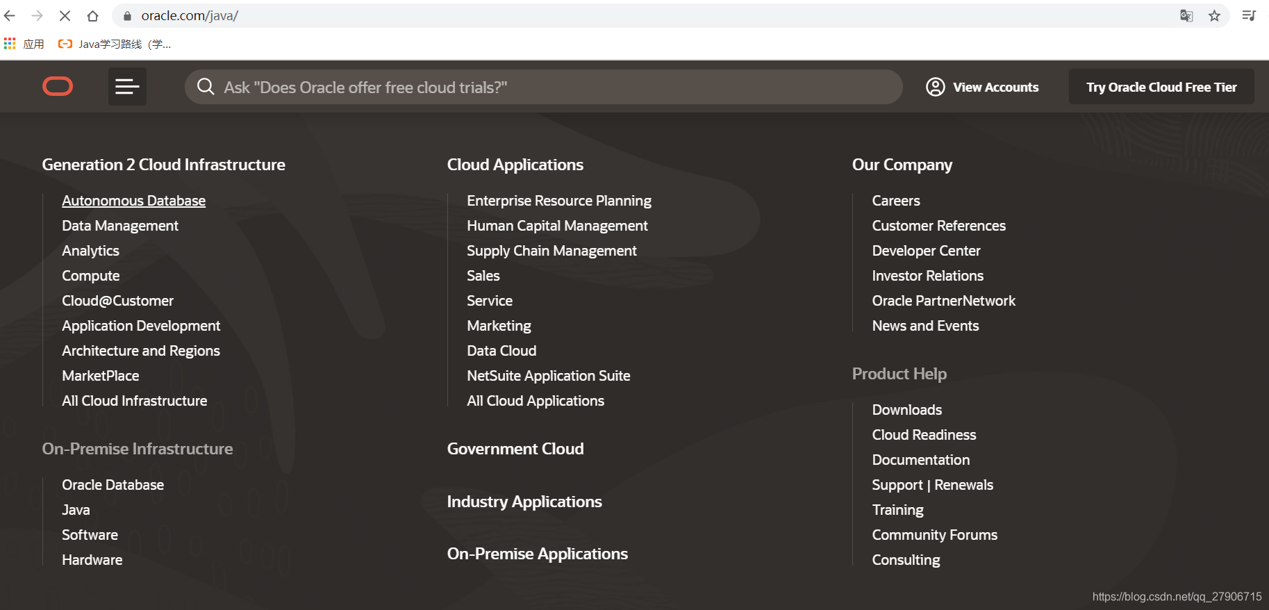
Task: Open NetSuite Application Suite link
Action: [x=549, y=376]
